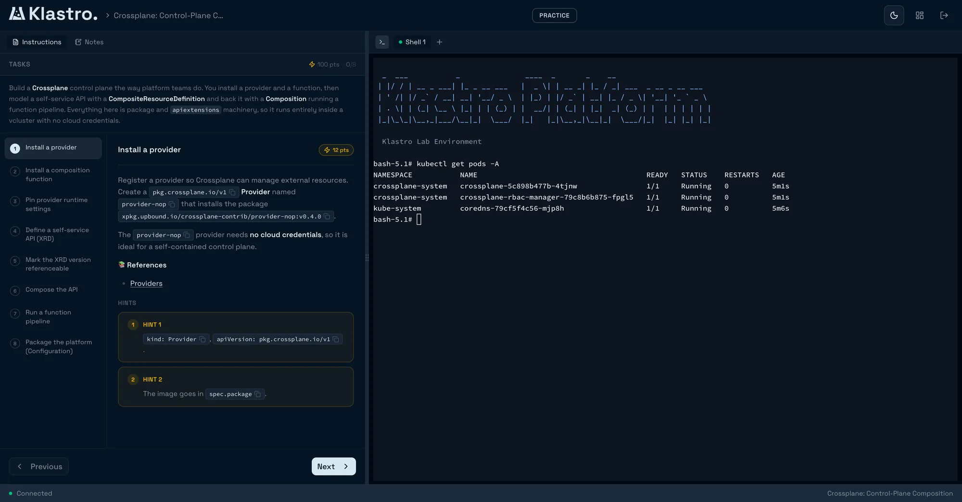Open the Instructions tab
The image size is (962, 502).
tap(37, 42)
